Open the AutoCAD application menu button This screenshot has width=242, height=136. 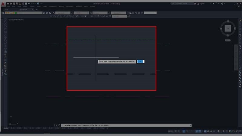click(x=3, y=4)
